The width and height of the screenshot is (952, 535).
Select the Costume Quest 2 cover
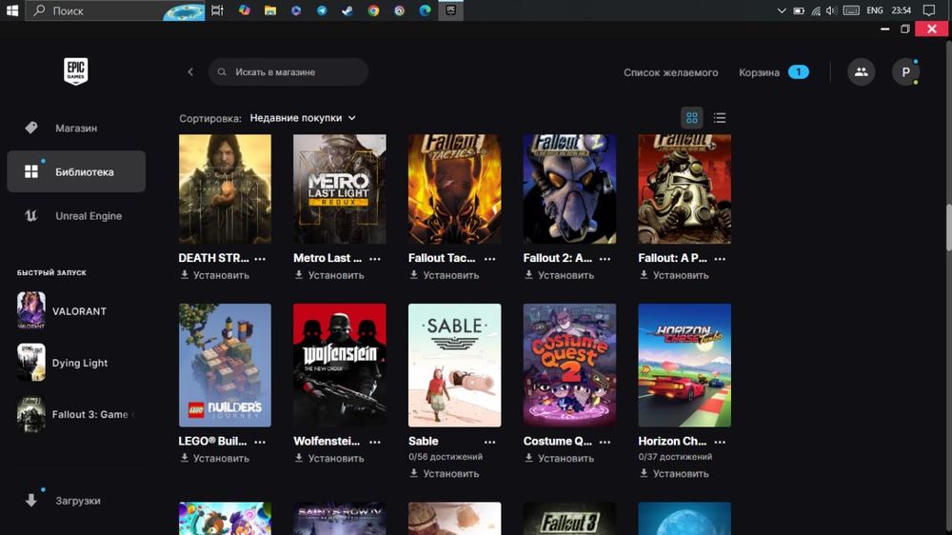click(x=569, y=365)
